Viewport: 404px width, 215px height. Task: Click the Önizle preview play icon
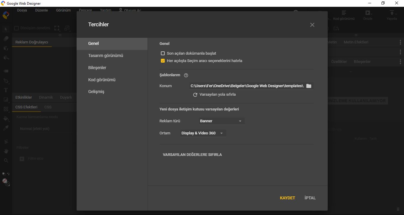[368, 13]
